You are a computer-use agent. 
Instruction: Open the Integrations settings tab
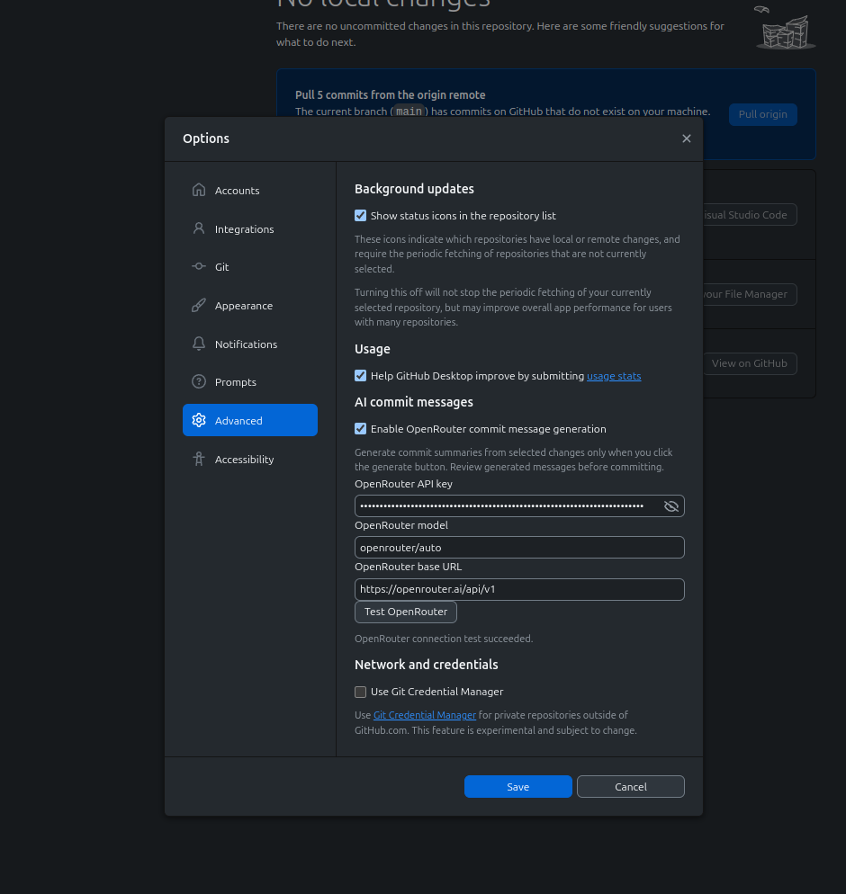pyautogui.click(x=250, y=228)
